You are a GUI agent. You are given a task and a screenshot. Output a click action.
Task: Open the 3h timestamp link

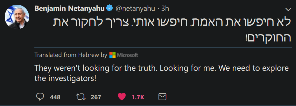tap(165, 8)
